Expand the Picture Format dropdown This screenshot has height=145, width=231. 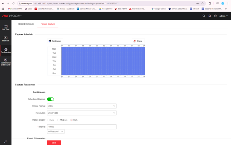coord(82,106)
